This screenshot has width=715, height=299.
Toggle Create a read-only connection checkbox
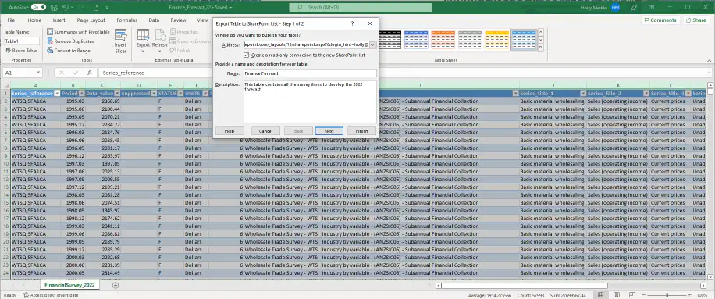click(246, 55)
